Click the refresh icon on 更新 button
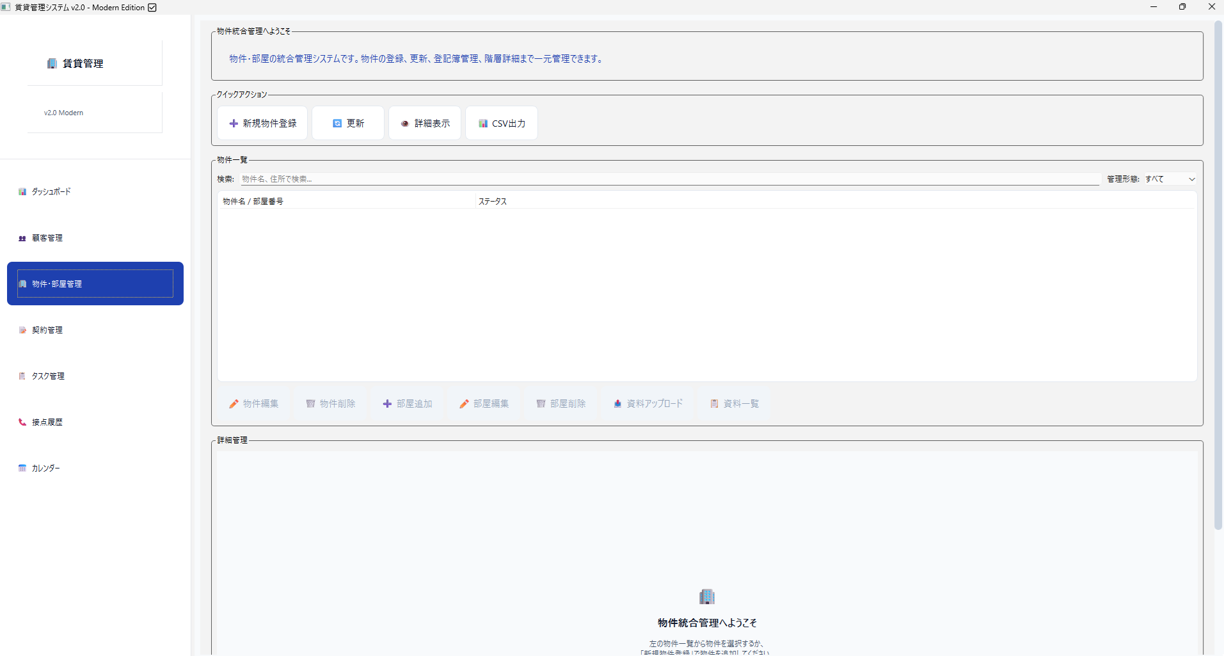 pyautogui.click(x=337, y=124)
